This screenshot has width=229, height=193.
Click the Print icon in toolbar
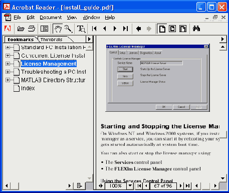(32, 29)
